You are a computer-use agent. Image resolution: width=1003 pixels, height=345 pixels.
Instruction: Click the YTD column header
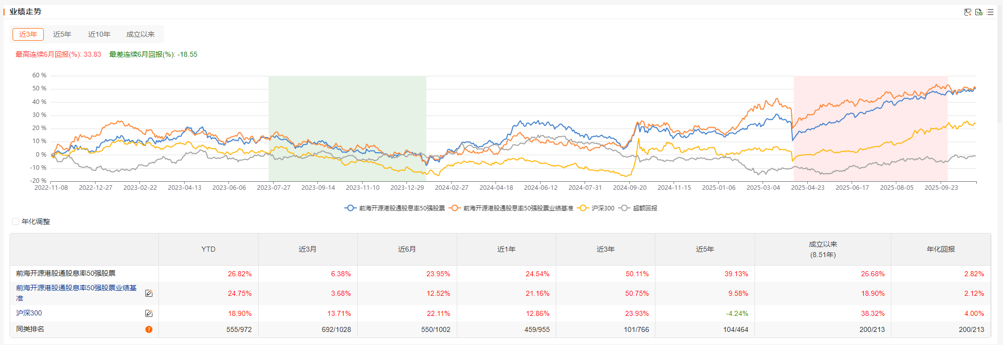coord(208,249)
